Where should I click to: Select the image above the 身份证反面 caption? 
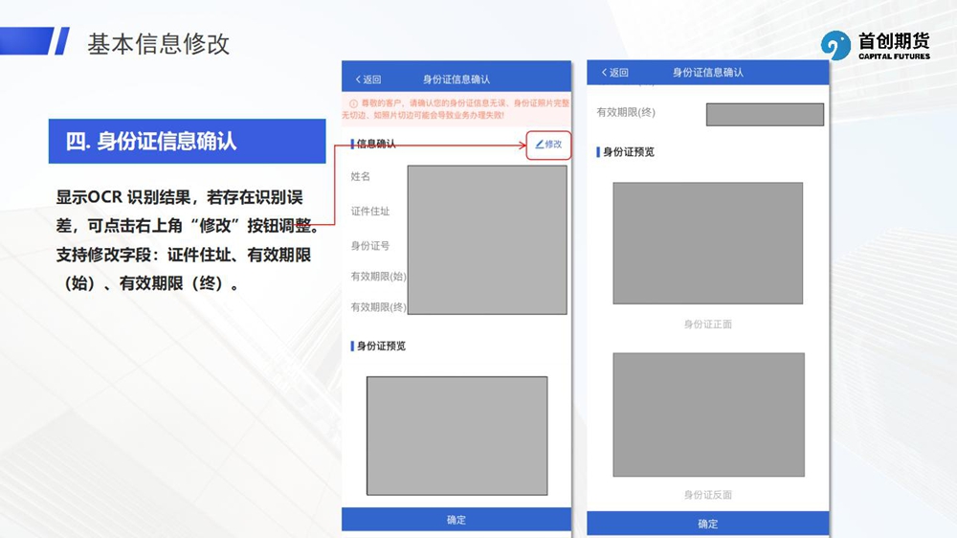click(x=707, y=415)
